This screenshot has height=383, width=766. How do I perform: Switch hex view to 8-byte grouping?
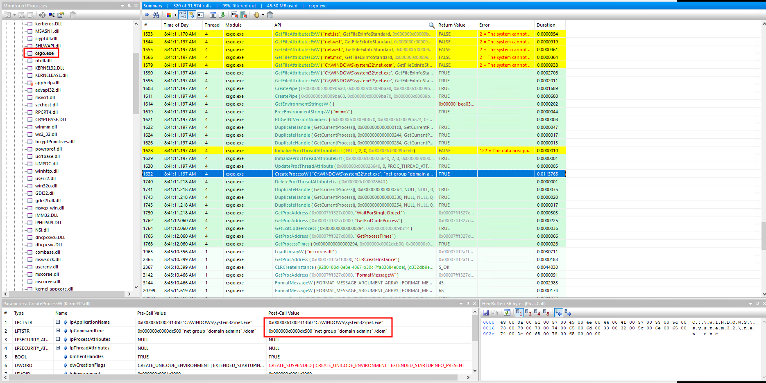[x=546, y=313]
